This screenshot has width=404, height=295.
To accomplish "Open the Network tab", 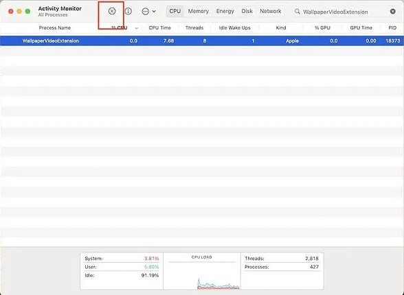I will (x=270, y=11).
